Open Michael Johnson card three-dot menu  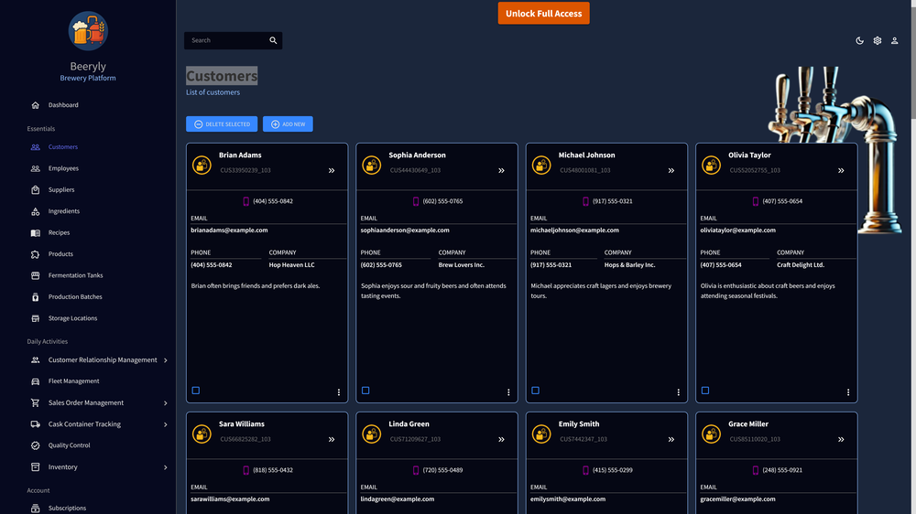[678, 392]
